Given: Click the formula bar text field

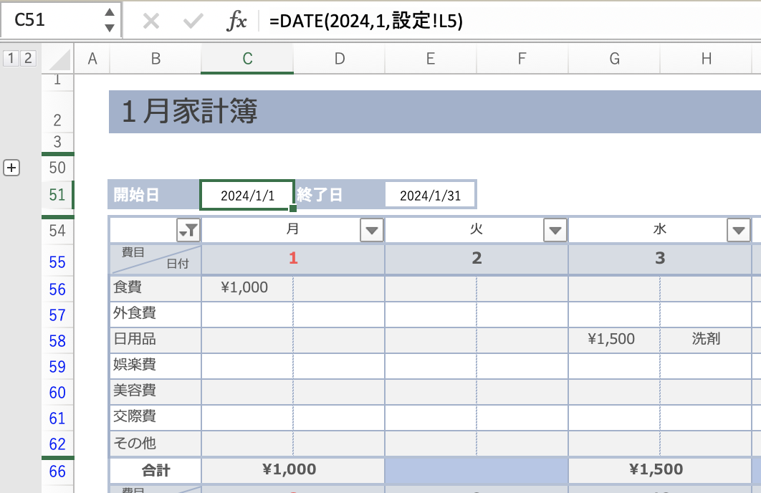Looking at the screenshot, I should coord(502,21).
